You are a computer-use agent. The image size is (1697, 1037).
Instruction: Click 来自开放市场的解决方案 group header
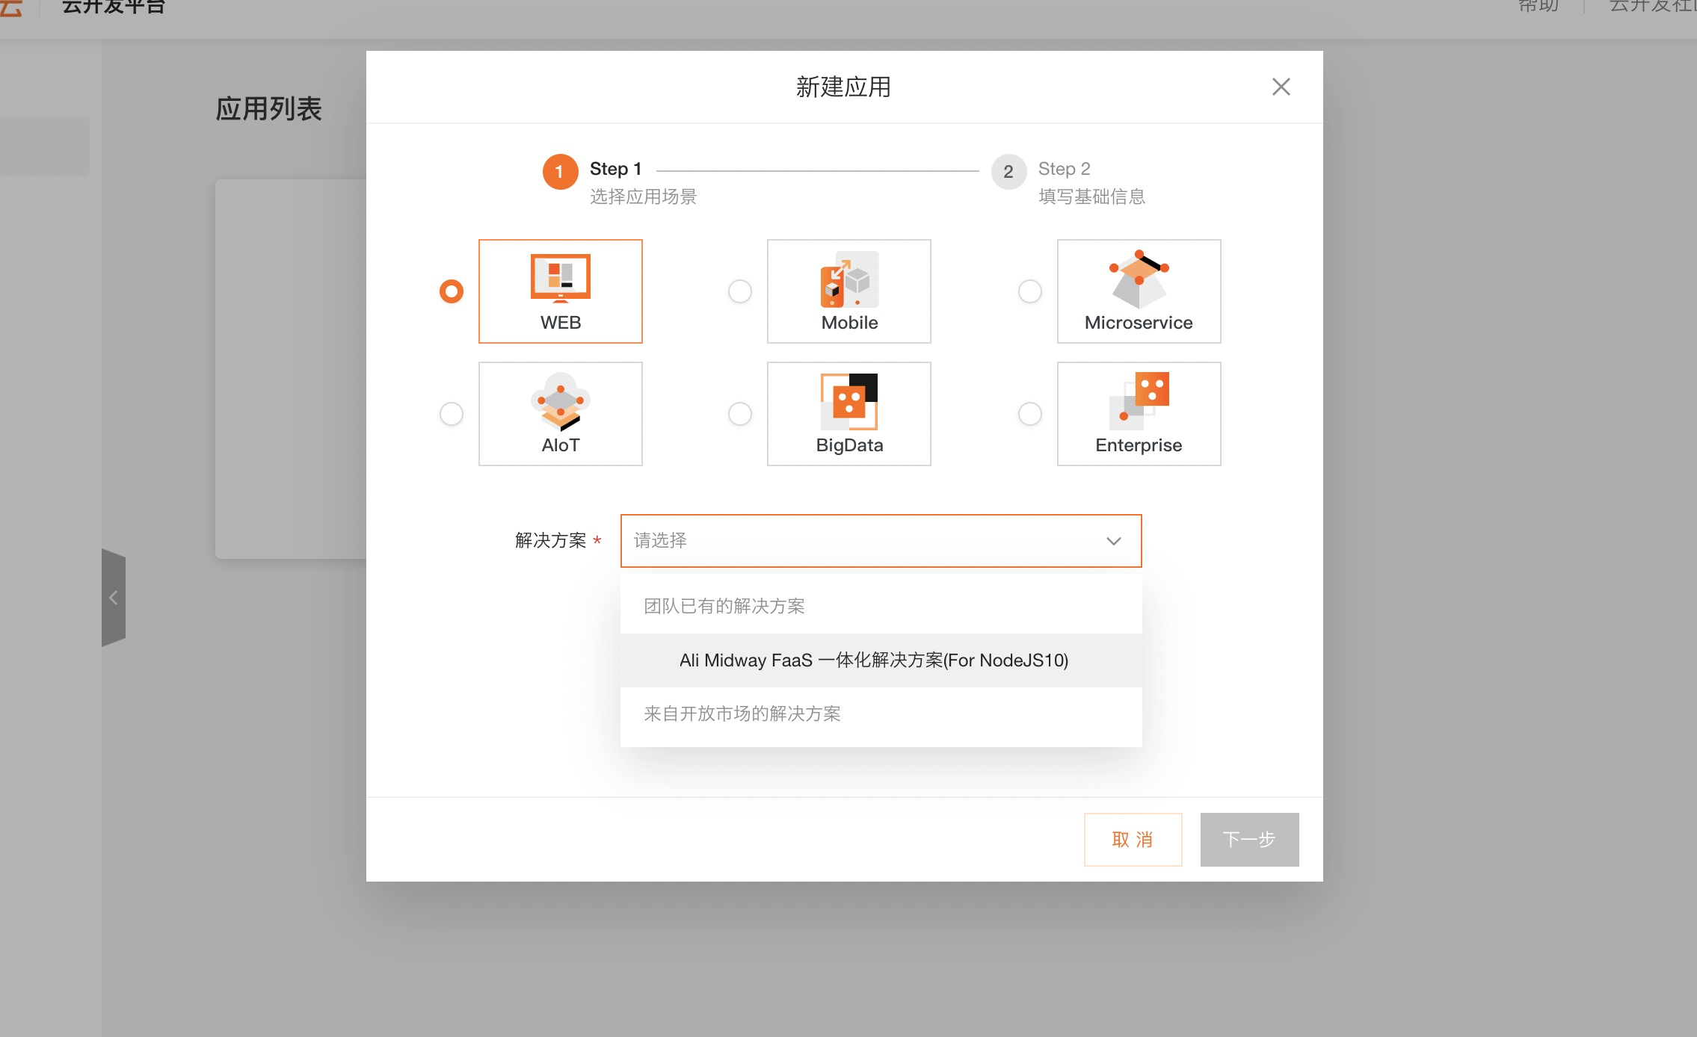[742, 714]
